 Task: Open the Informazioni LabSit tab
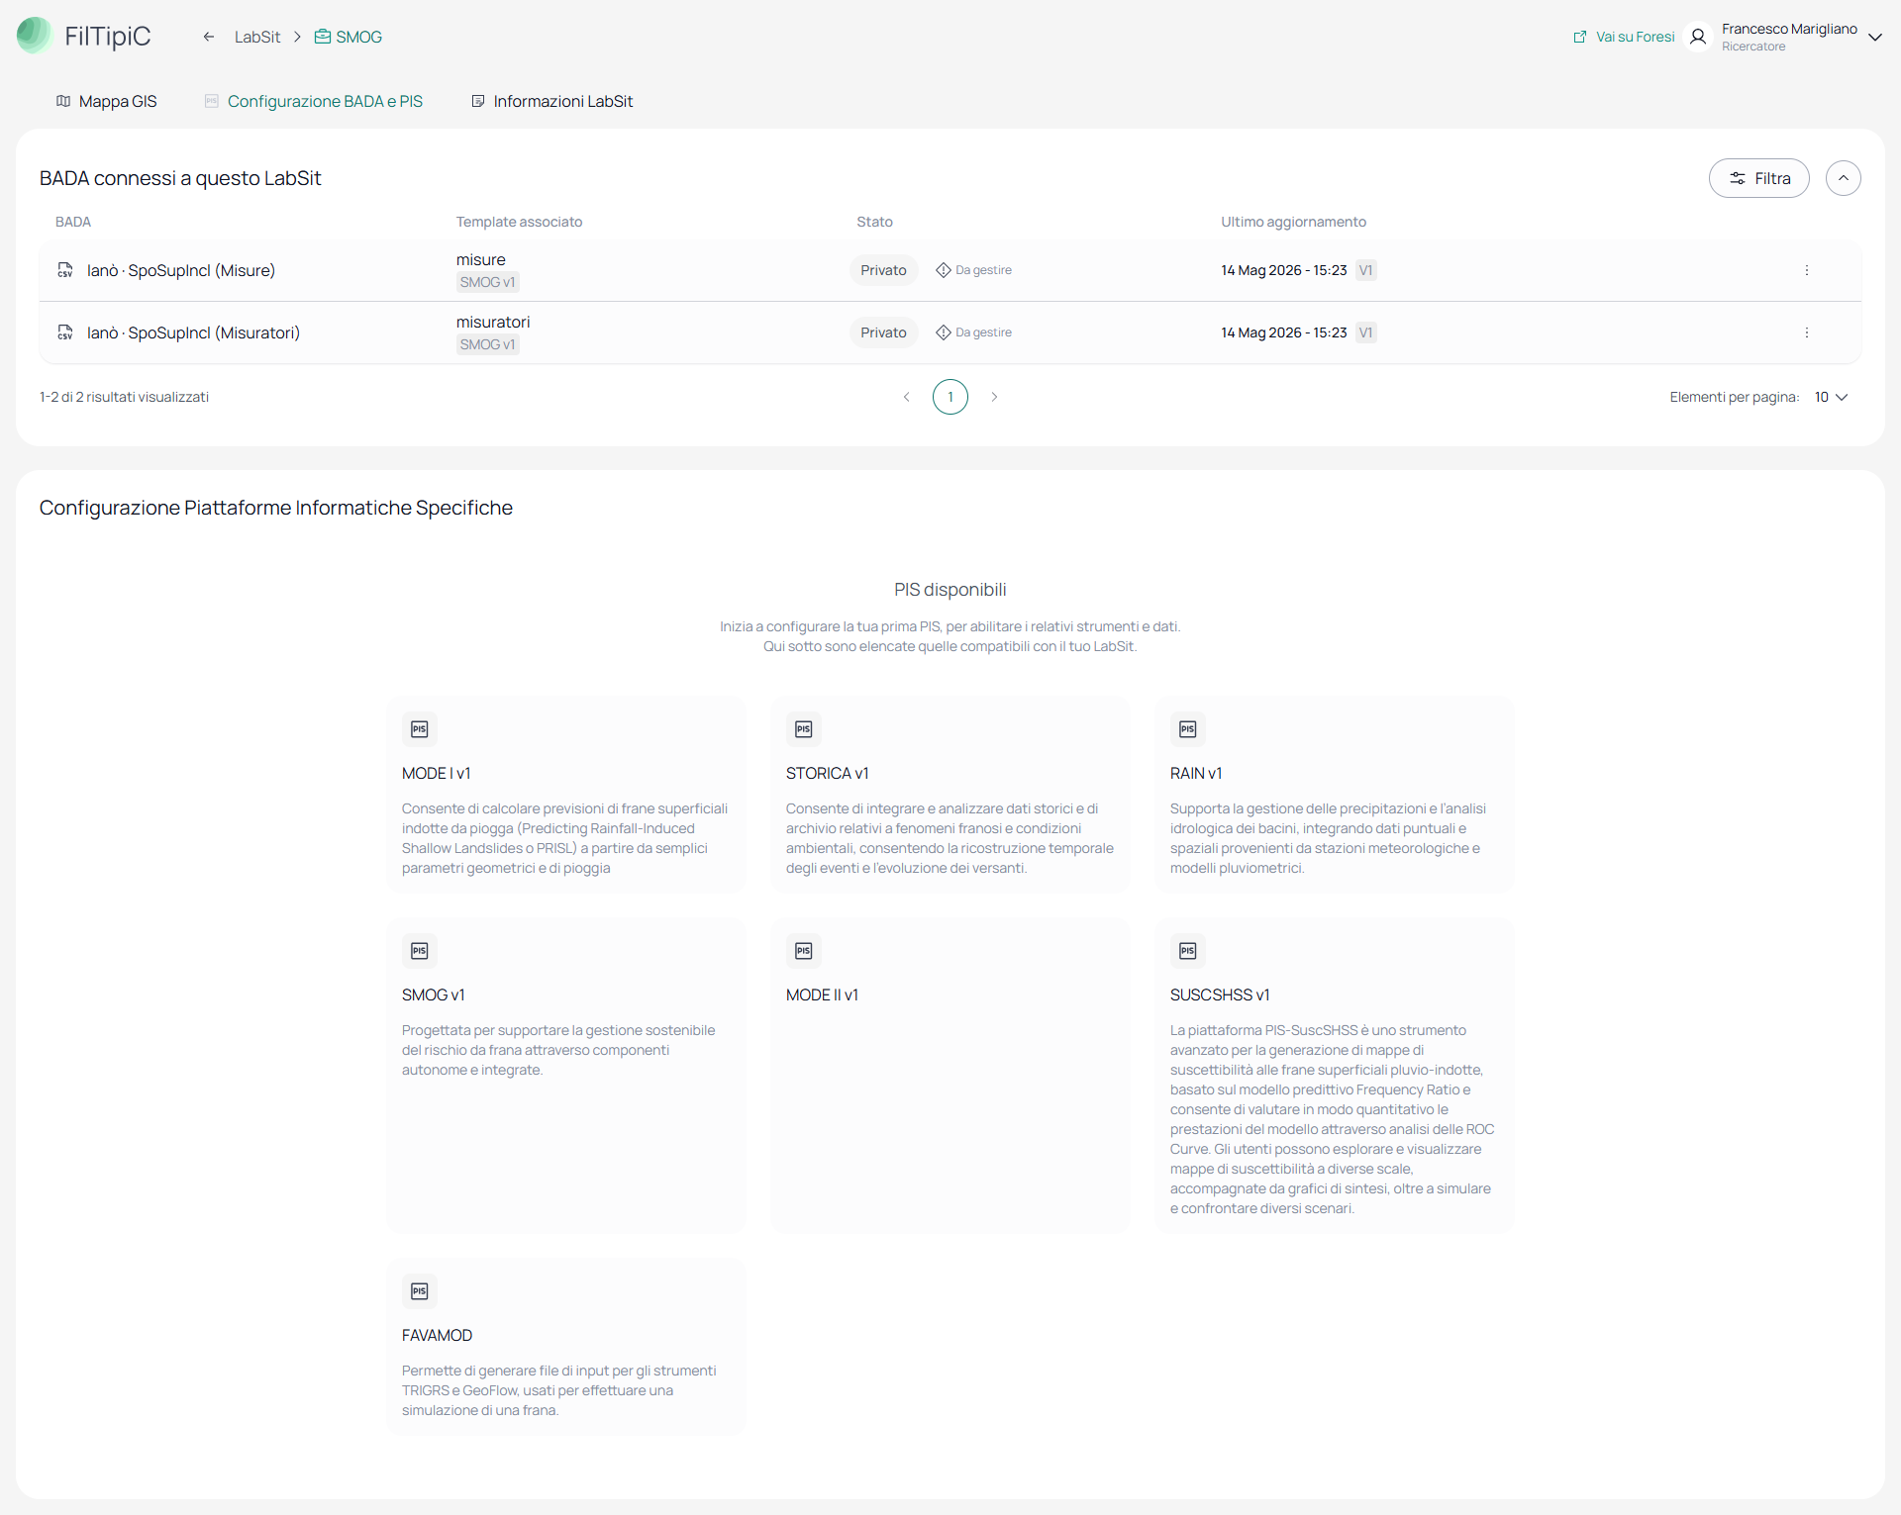click(x=552, y=101)
